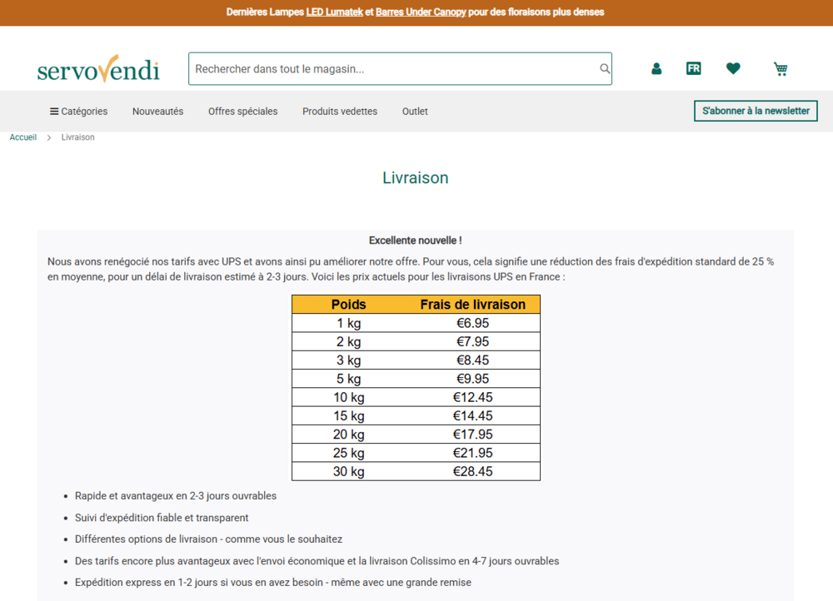This screenshot has height=601, width=833.
Task: Select the 2 kg table cell
Action: 348,341
